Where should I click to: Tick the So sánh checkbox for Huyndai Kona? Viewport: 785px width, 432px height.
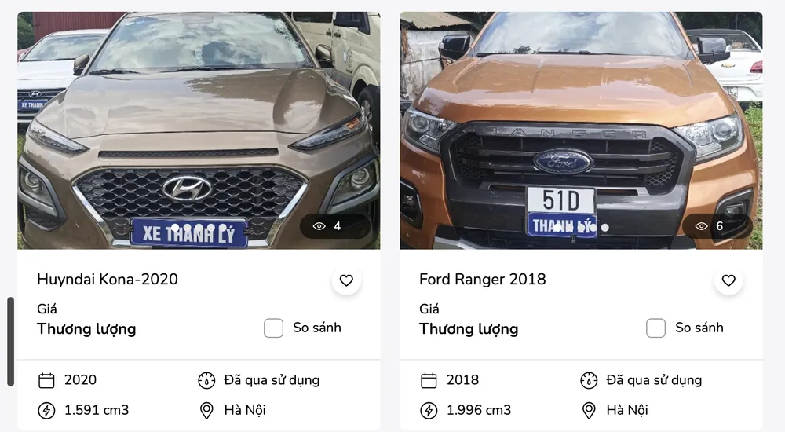[x=273, y=328]
